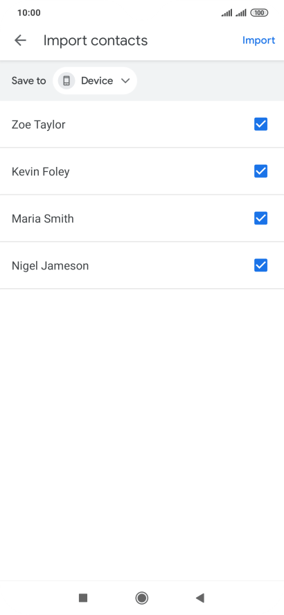Deselect Maria Smith checkbox
284x615 pixels.
[261, 218]
